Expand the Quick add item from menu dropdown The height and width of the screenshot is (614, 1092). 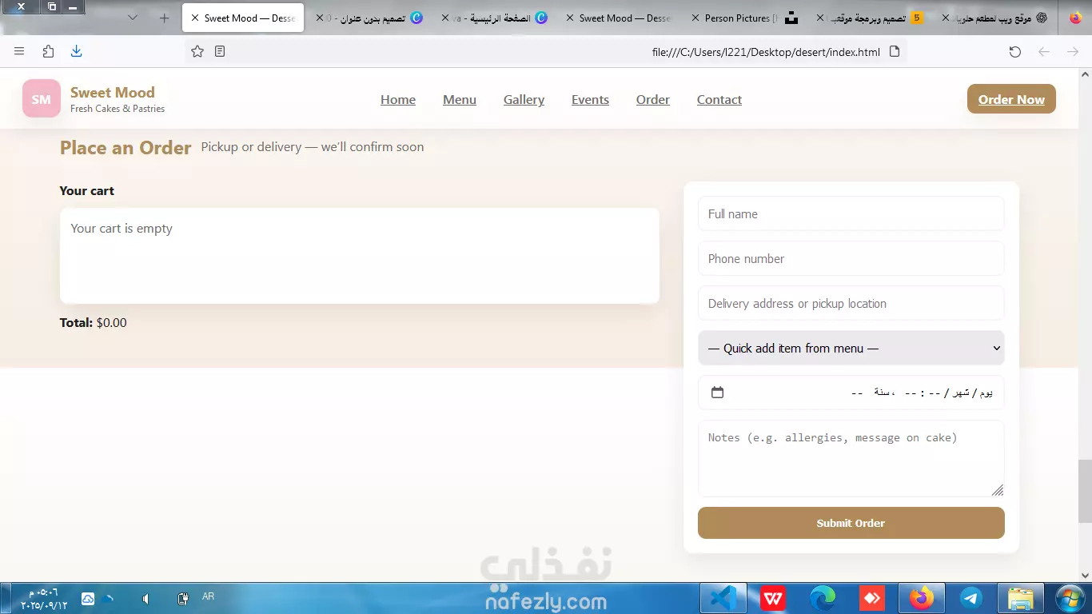(x=851, y=349)
